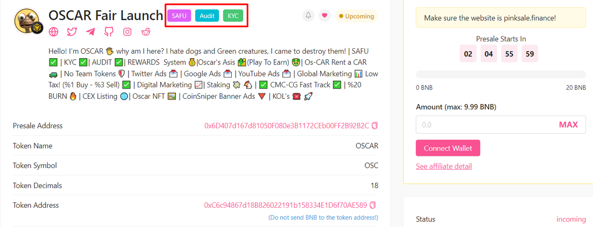Click the pinksale.finance warning notice

(x=501, y=17)
